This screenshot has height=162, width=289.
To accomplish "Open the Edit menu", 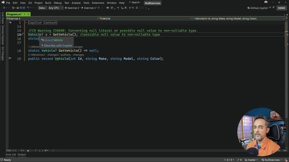I will pos(15,3).
